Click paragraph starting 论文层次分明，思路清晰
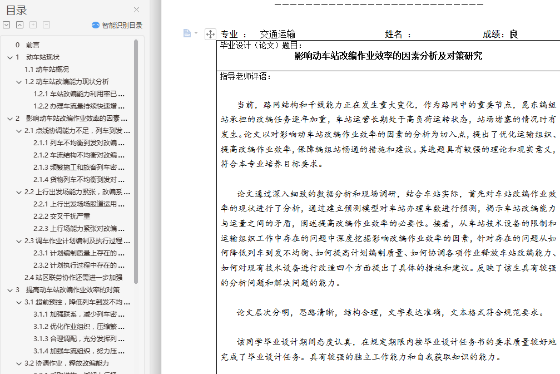The width and height of the screenshot is (560, 374). pyautogui.click(x=390, y=312)
